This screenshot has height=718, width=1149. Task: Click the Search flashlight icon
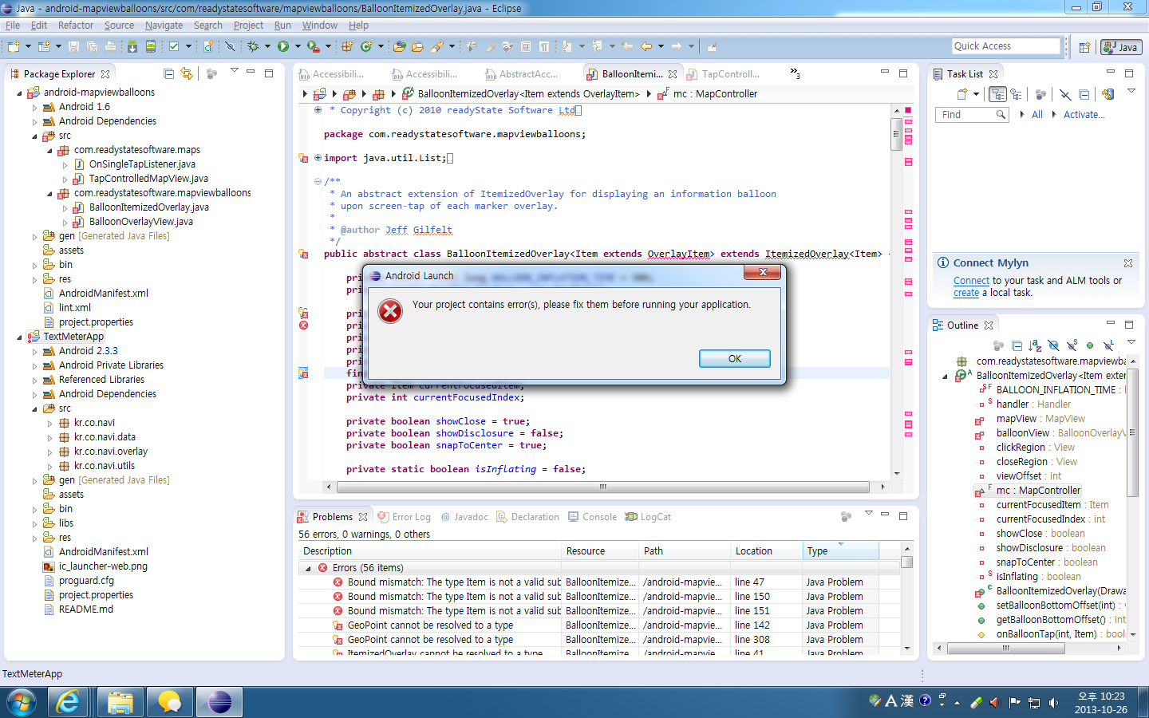click(x=437, y=46)
